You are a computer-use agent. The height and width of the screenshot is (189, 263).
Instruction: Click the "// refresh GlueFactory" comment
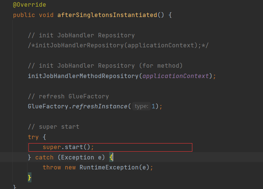(68, 97)
